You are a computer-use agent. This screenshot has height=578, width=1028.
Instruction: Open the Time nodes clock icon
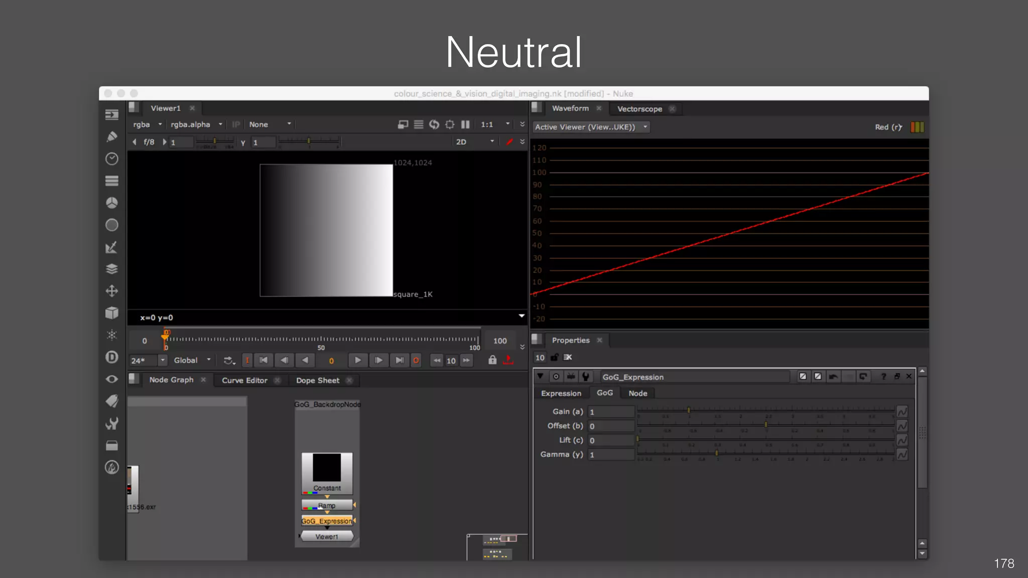[x=111, y=159]
